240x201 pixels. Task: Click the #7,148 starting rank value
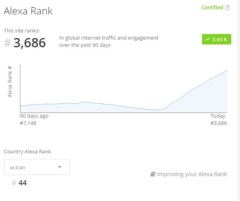pyautogui.click(x=28, y=123)
